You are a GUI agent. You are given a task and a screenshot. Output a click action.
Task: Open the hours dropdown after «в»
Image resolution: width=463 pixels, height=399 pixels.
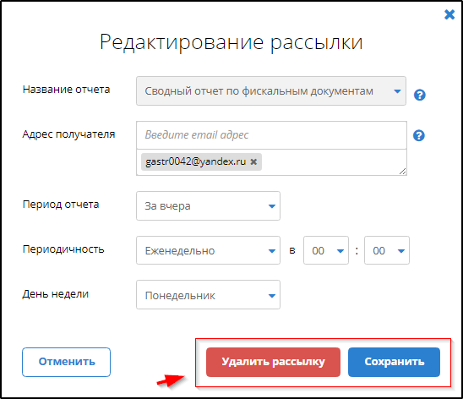tap(326, 250)
